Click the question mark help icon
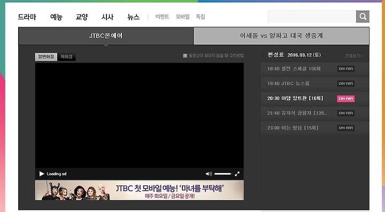Viewport: 385px width, 212px height. tap(185, 56)
